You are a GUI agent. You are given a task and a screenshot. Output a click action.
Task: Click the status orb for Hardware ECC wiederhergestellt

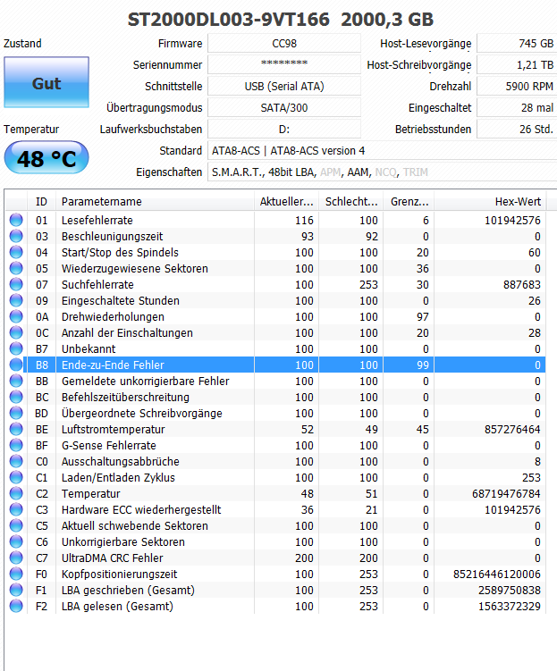click(x=16, y=509)
